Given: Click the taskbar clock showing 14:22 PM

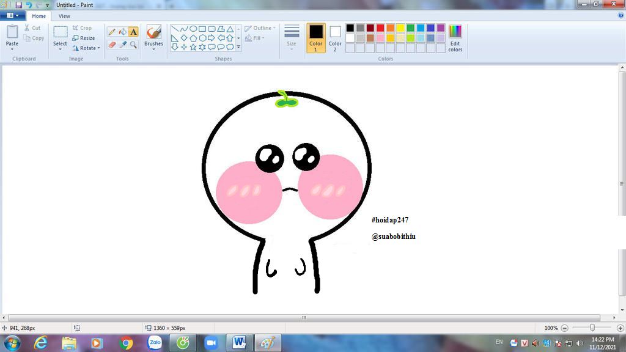Looking at the screenshot, I should 603,343.
